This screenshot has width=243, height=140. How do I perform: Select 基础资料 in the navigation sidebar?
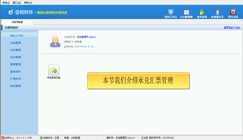pyautogui.click(x=16, y=71)
